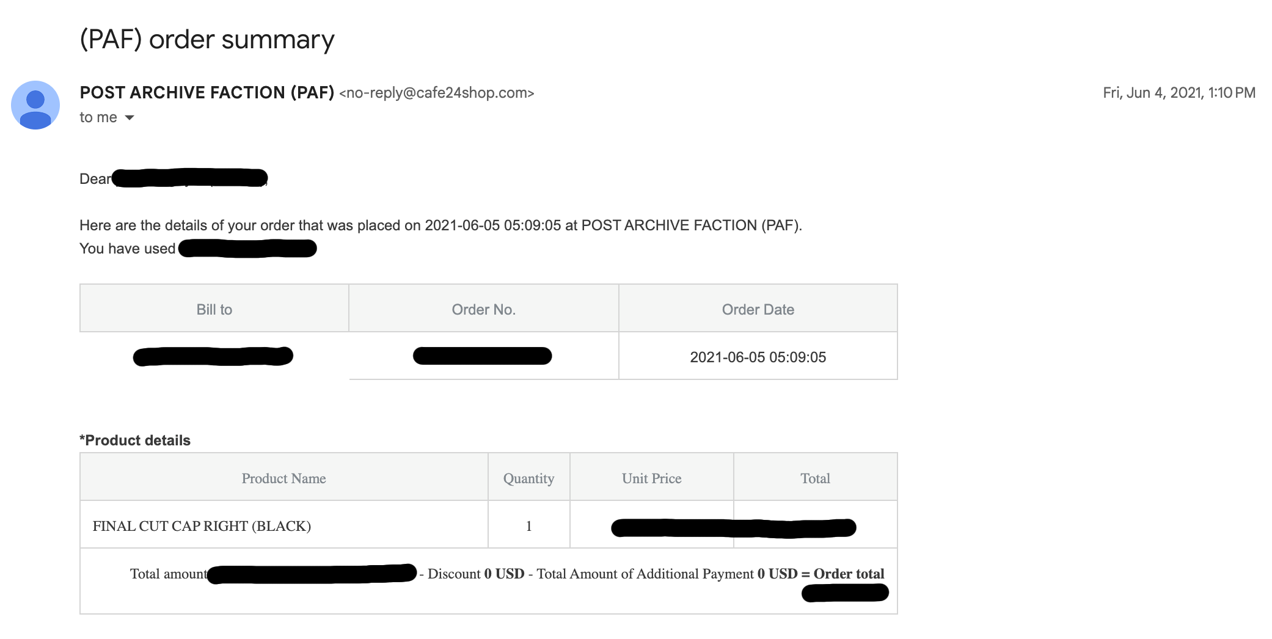Click the "*Product details" section heading

click(x=135, y=440)
